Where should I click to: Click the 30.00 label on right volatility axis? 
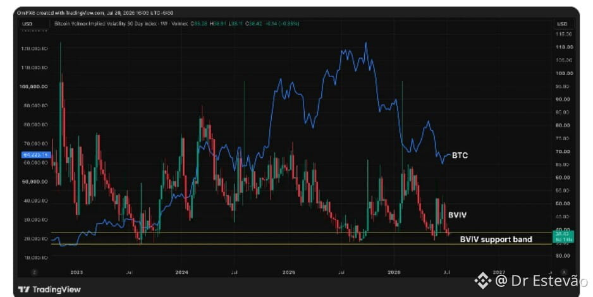click(x=565, y=256)
